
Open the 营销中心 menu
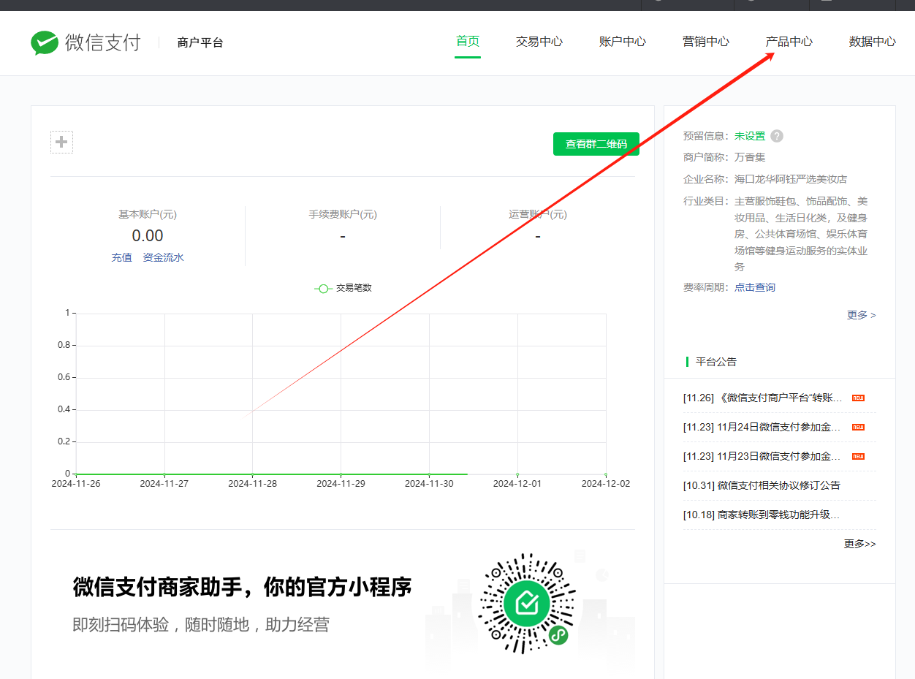[706, 42]
